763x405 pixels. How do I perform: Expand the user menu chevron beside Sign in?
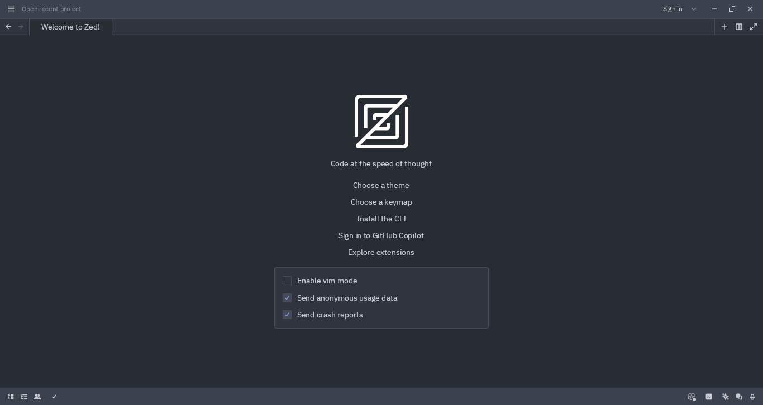(x=694, y=9)
